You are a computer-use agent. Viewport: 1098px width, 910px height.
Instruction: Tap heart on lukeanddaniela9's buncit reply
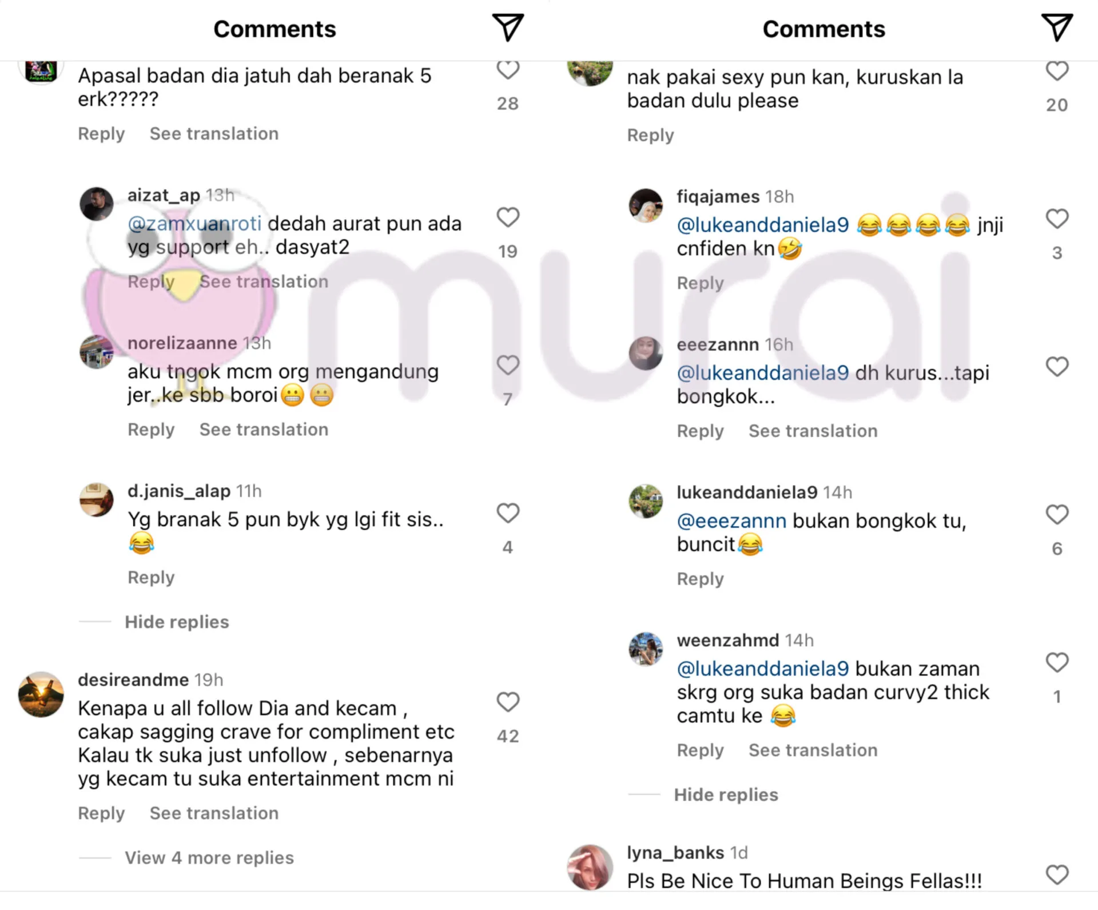pos(1056,515)
